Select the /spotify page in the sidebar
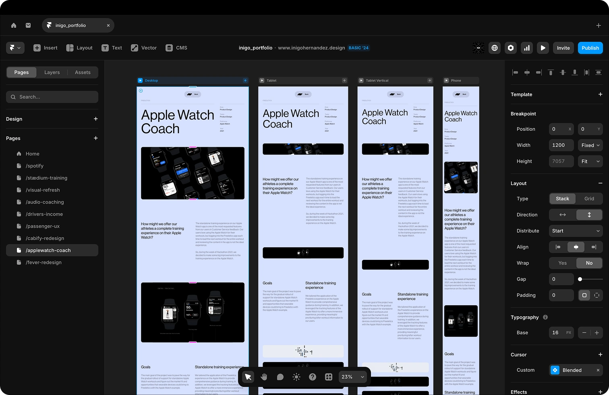The image size is (609, 395). [x=35, y=166]
